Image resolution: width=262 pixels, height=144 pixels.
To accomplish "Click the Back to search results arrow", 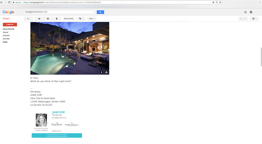I will (x=28, y=19).
